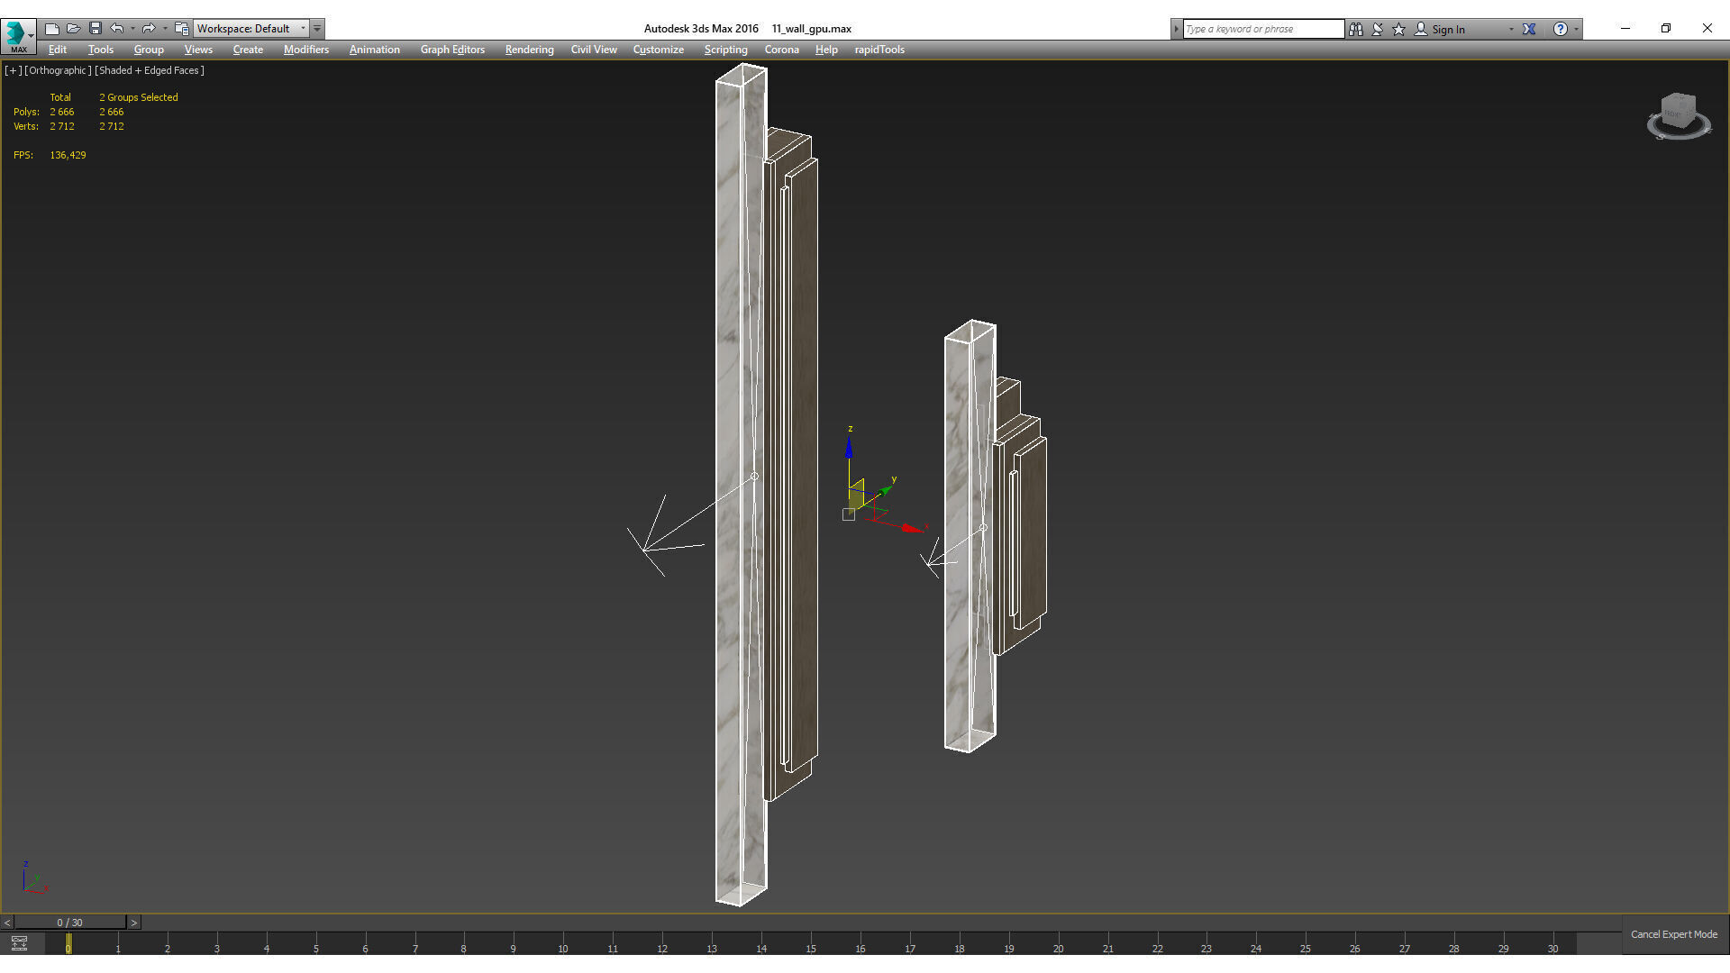Step time slider back with left arrow

[7, 923]
